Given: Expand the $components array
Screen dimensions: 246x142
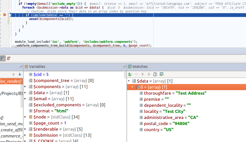Looking at the screenshot, I should (x=25, y=87).
